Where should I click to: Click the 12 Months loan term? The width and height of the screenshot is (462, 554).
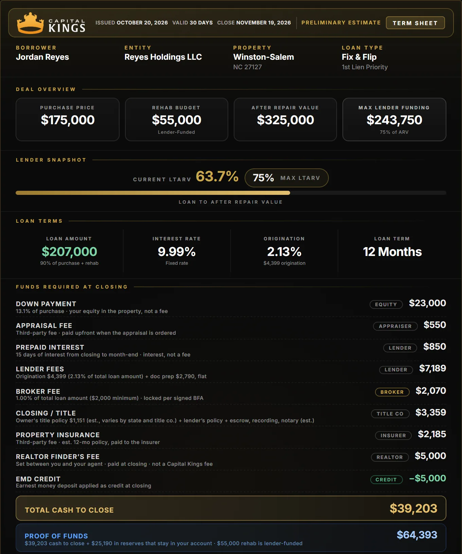click(x=392, y=252)
